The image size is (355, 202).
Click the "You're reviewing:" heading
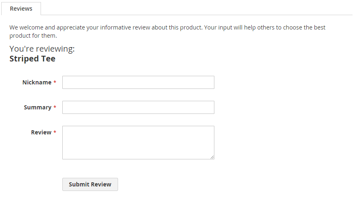42,49
